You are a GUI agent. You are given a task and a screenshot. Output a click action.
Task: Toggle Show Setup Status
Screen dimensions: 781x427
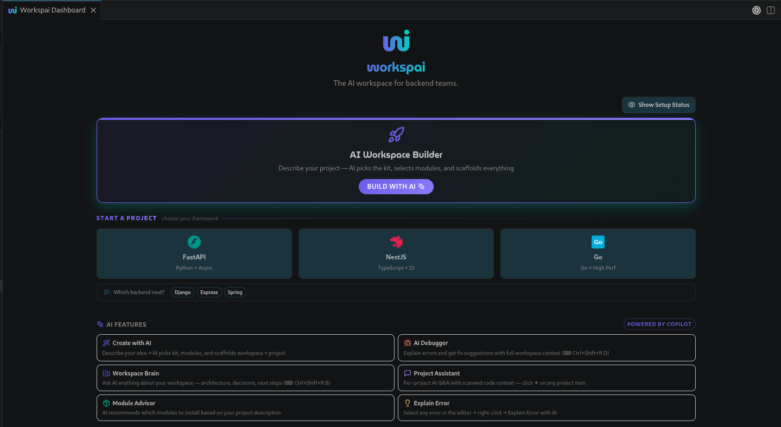point(658,105)
